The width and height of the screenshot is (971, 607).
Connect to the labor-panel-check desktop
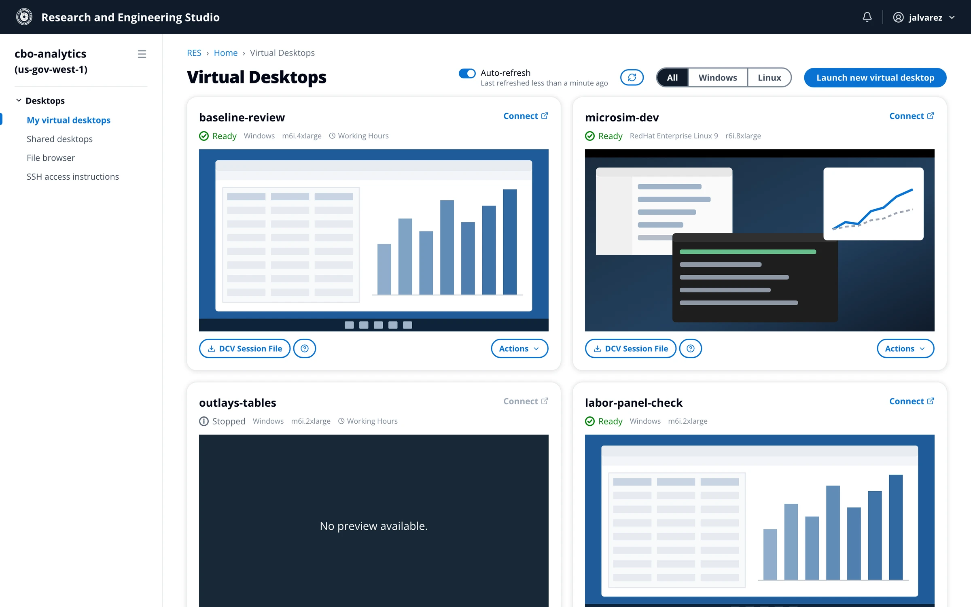[912, 401]
